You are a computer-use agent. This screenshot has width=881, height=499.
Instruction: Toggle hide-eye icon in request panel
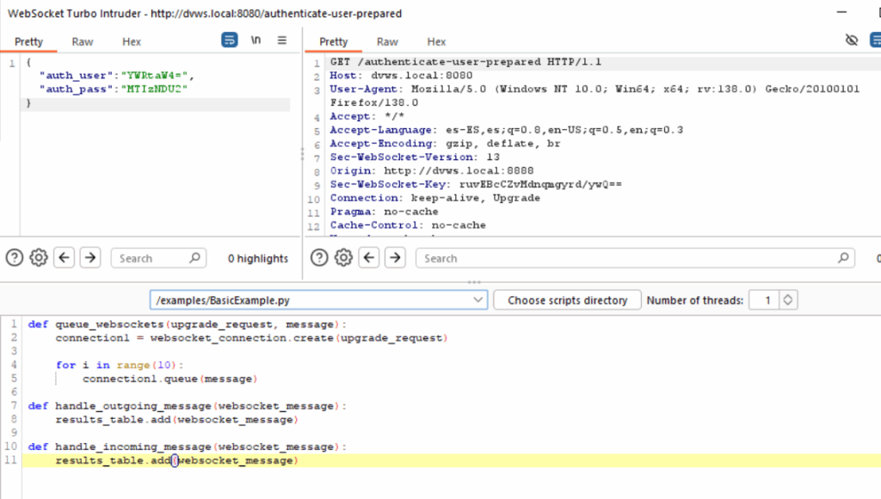852,40
